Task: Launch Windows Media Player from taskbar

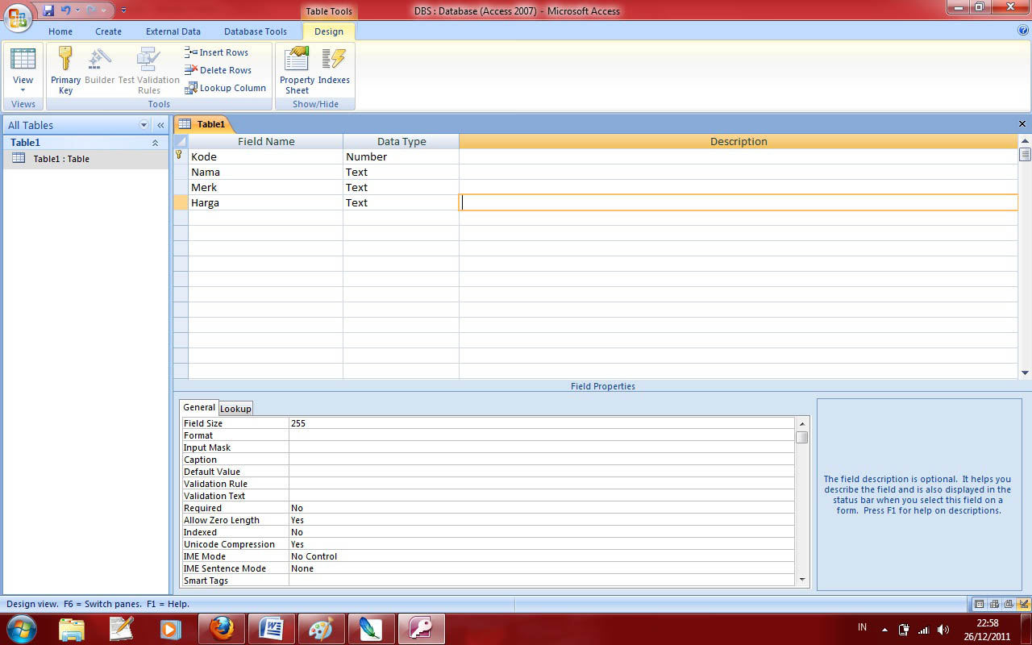Action: pyautogui.click(x=170, y=628)
